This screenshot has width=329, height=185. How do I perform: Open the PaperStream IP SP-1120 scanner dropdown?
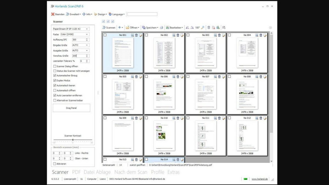point(71,29)
